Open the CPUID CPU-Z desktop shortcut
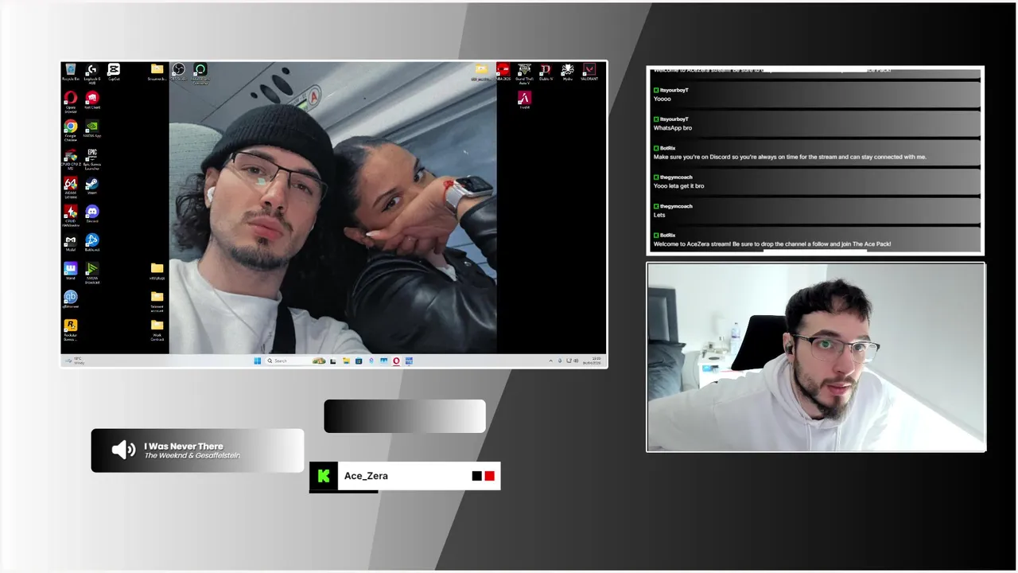 (71, 159)
